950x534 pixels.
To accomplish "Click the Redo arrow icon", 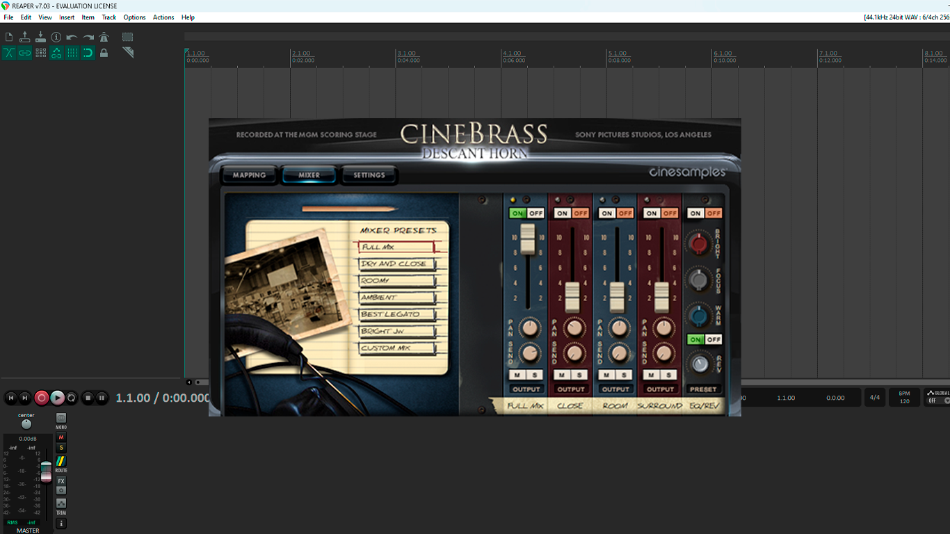I will coord(88,37).
